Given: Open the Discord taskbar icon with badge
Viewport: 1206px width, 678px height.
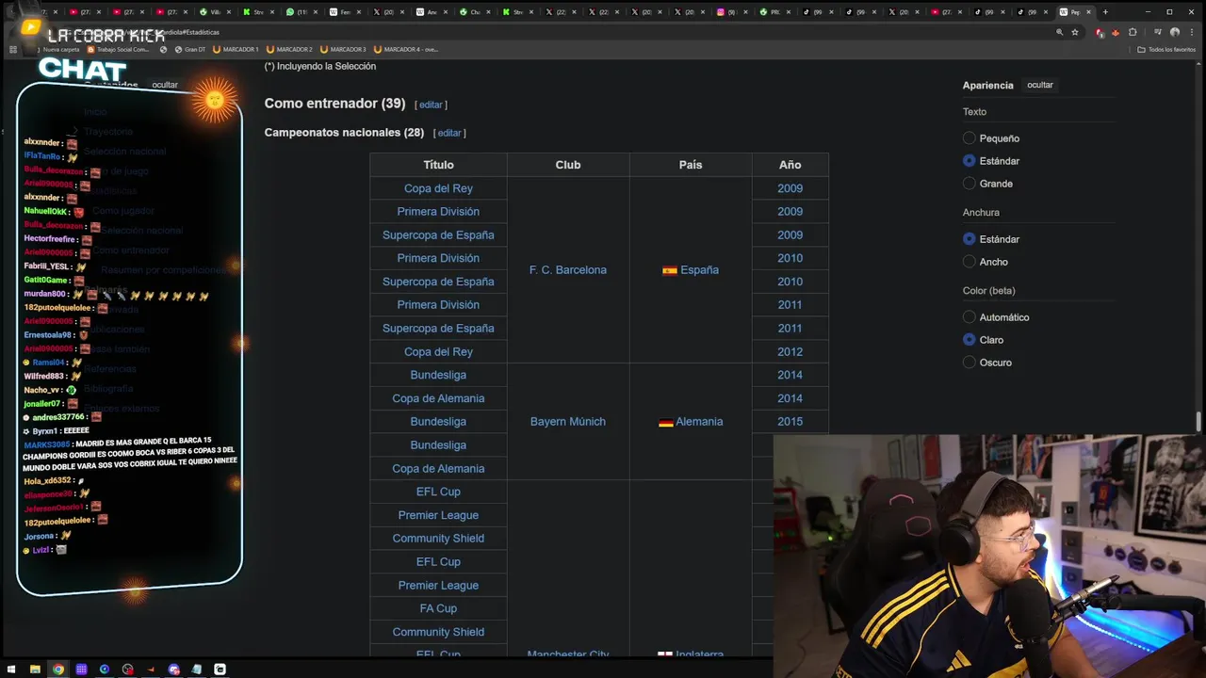Looking at the screenshot, I should (x=173, y=670).
